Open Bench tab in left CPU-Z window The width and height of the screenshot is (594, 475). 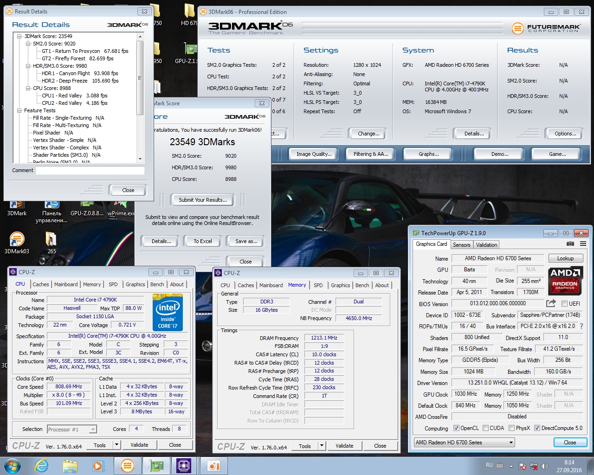click(157, 284)
